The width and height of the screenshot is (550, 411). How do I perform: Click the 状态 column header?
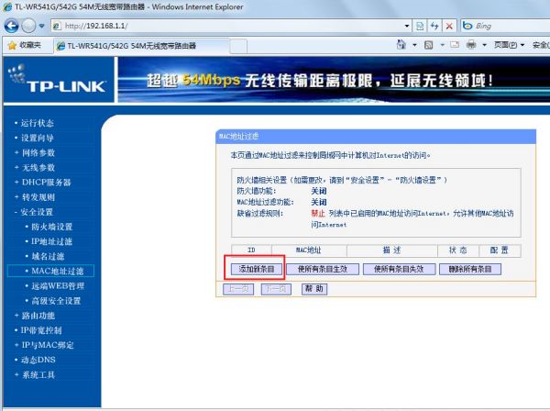457,250
